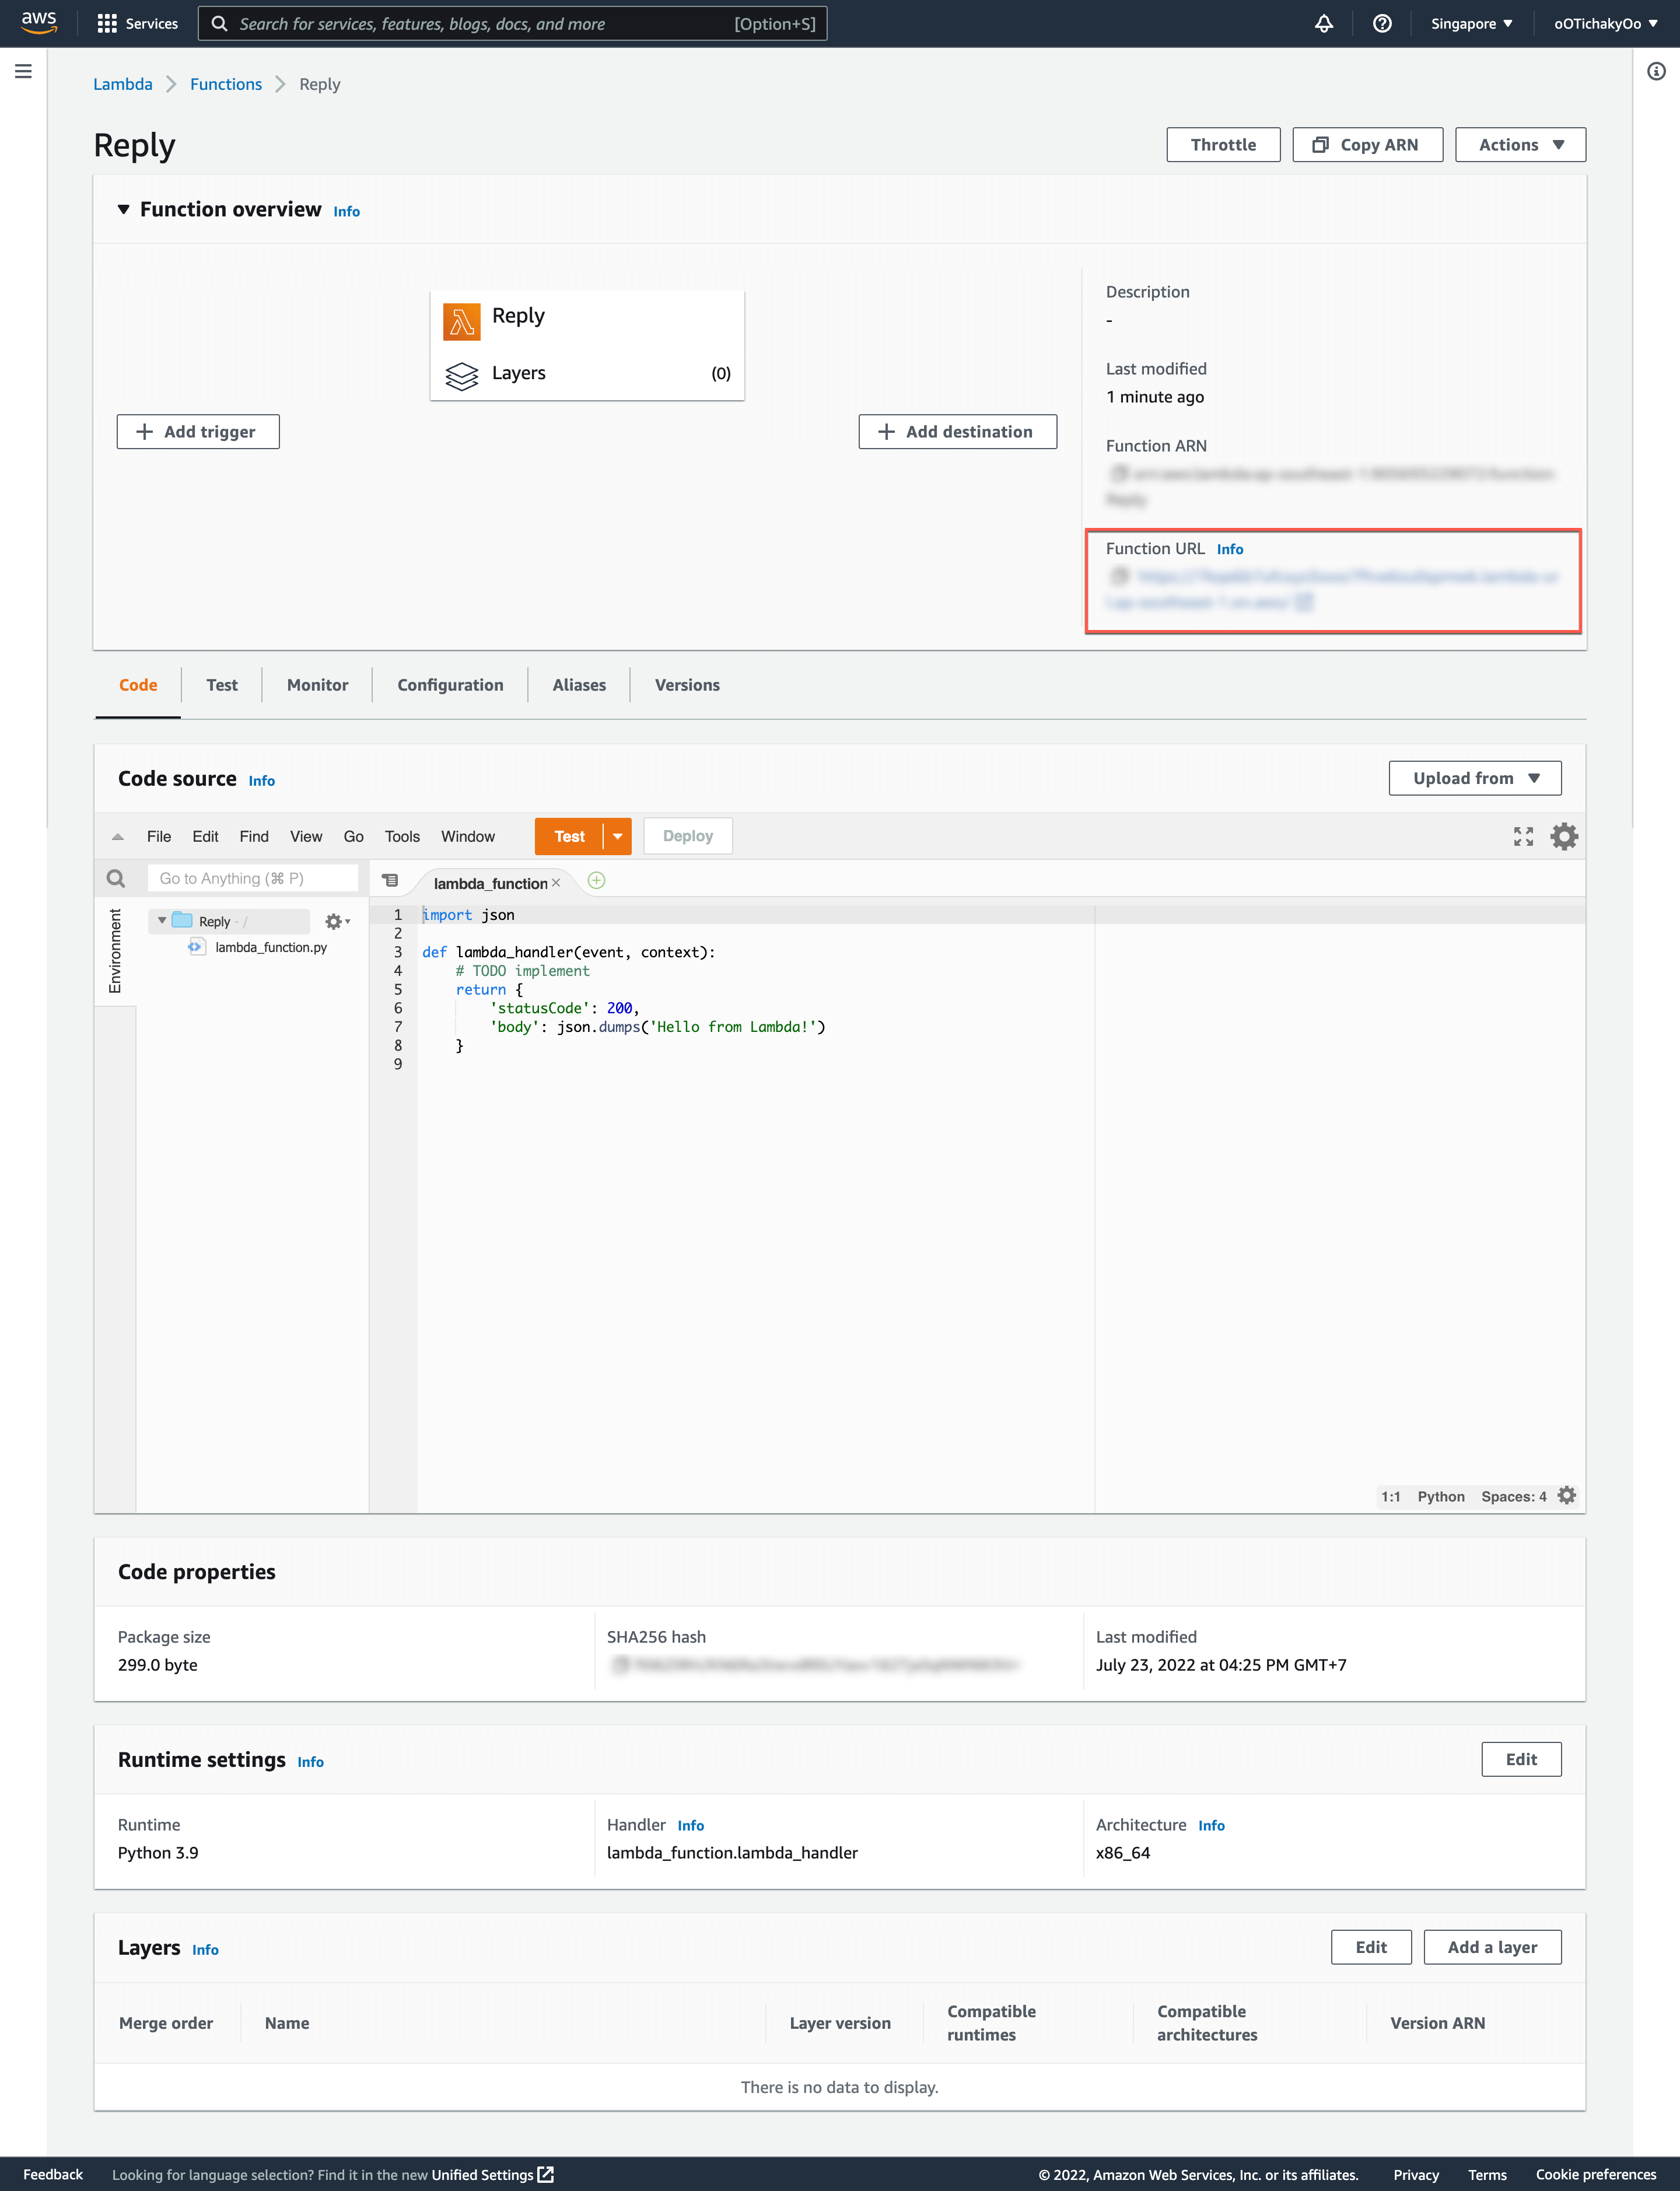
Task: Open the Services grid icon
Action: (x=108, y=23)
